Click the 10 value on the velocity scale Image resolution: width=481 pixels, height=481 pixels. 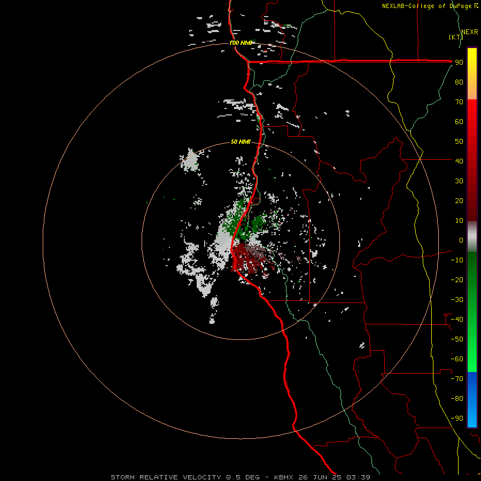pos(459,221)
